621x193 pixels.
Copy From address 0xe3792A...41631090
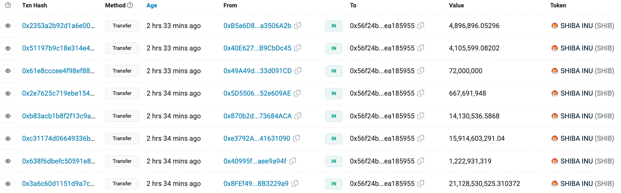tap(297, 138)
